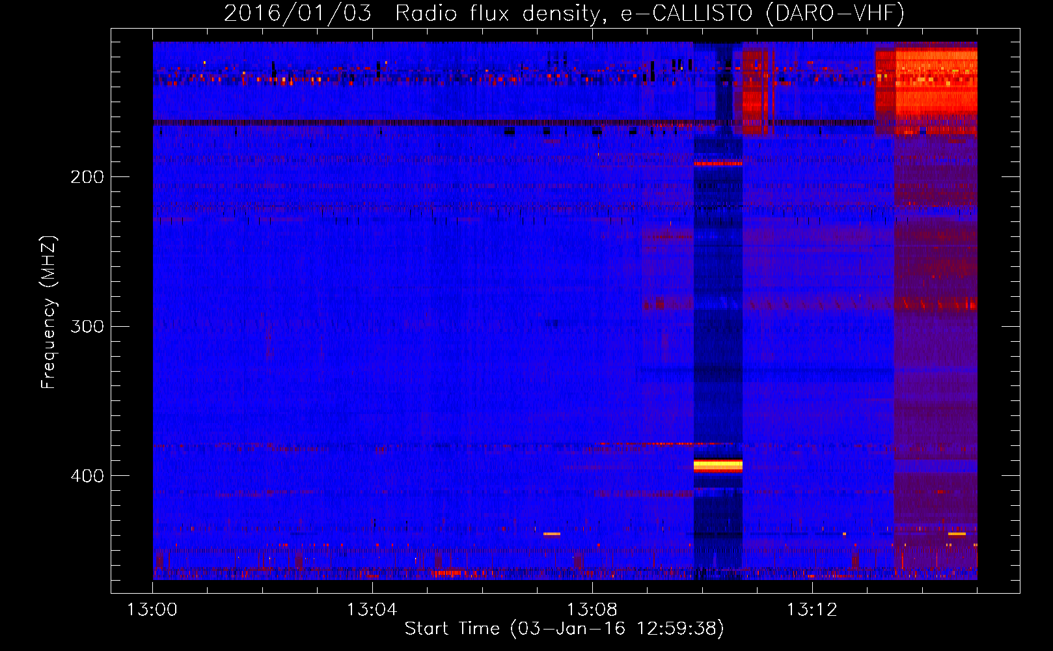Click the 13:08 time tick label

point(592,610)
